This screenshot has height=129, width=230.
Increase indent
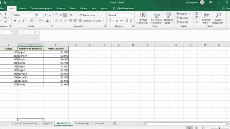(x=75, y=21)
